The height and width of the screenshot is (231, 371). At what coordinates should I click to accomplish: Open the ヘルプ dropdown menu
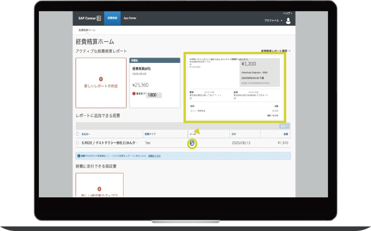(x=287, y=13)
